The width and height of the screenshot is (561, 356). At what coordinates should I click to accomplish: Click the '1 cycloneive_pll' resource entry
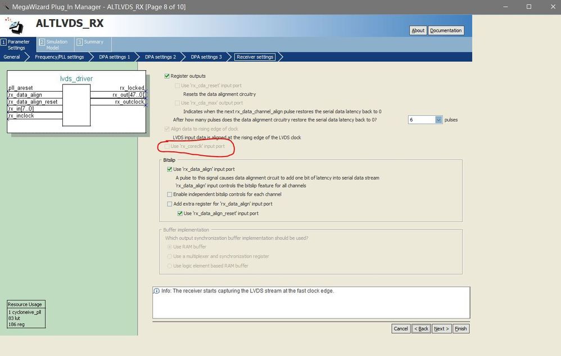pyautogui.click(x=25, y=312)
